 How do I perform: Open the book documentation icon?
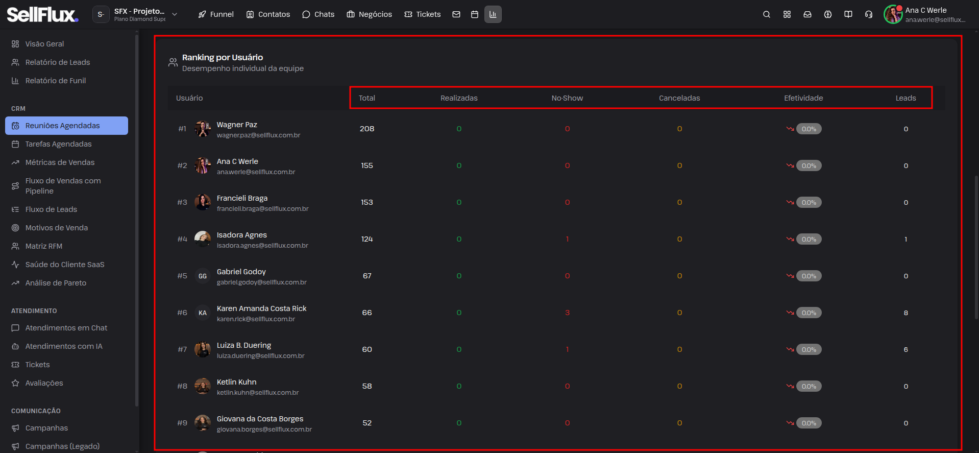848,14
